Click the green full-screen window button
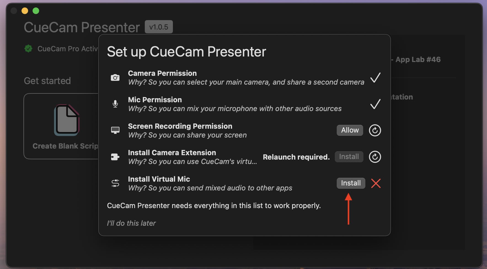Image resolution: width=487 pixels, height=269 pixels. [36, 11]
